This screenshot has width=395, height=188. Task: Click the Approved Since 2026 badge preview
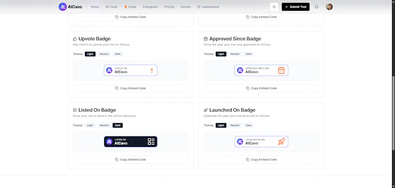tap(261, 70)
